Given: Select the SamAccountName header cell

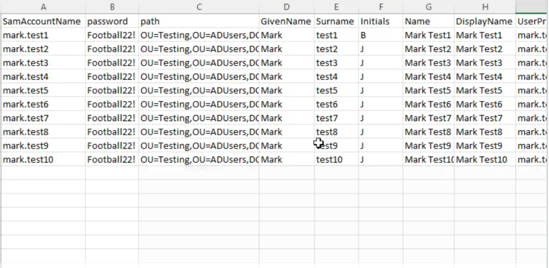Looking at the screenshot, I should pos(43,21).
